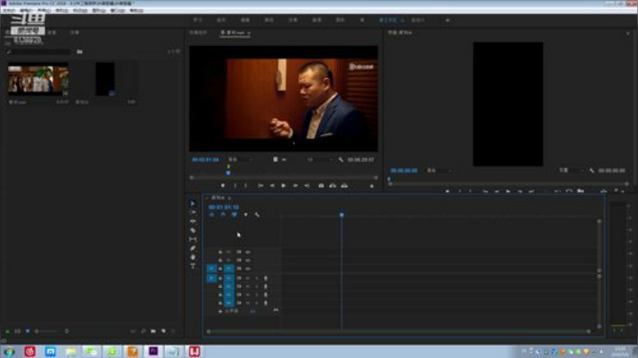Adjust Project panel thumbnail zoom slider
Viewport: 638px width, 358px height.
[x=51, y=331]
